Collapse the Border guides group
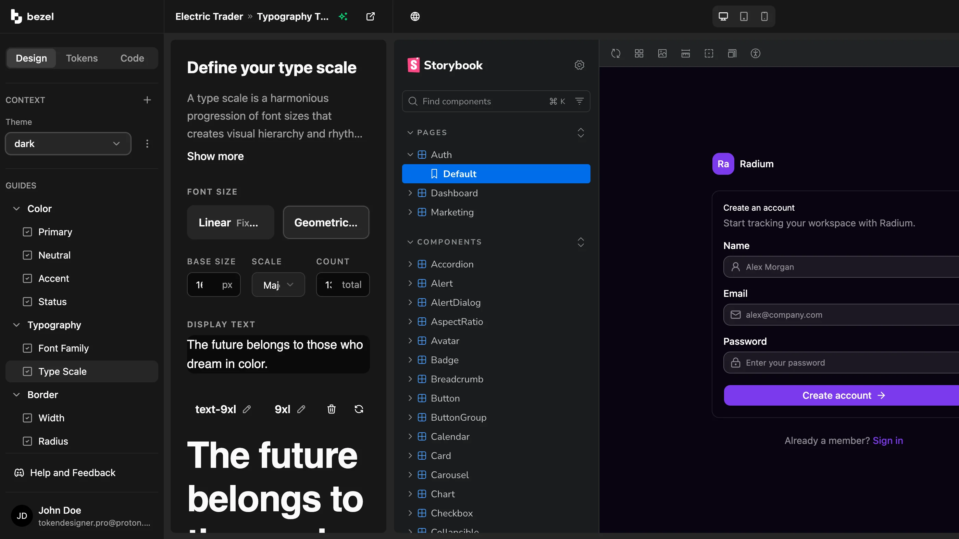The width and height of the screenshot is (959, 539). tap(16, 395)
